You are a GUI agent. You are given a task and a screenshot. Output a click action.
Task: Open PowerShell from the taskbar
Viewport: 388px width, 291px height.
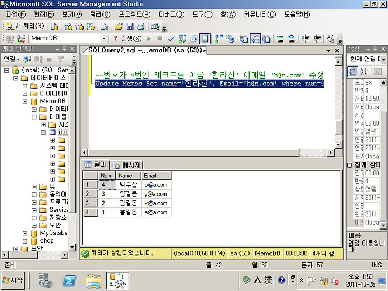click(70, 281)
